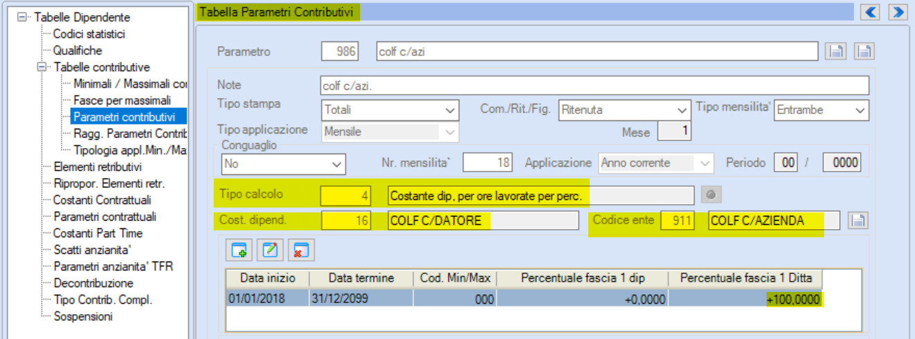Click the Data termine column header
This screenshot has height=339, width=915.
[361, 278]
